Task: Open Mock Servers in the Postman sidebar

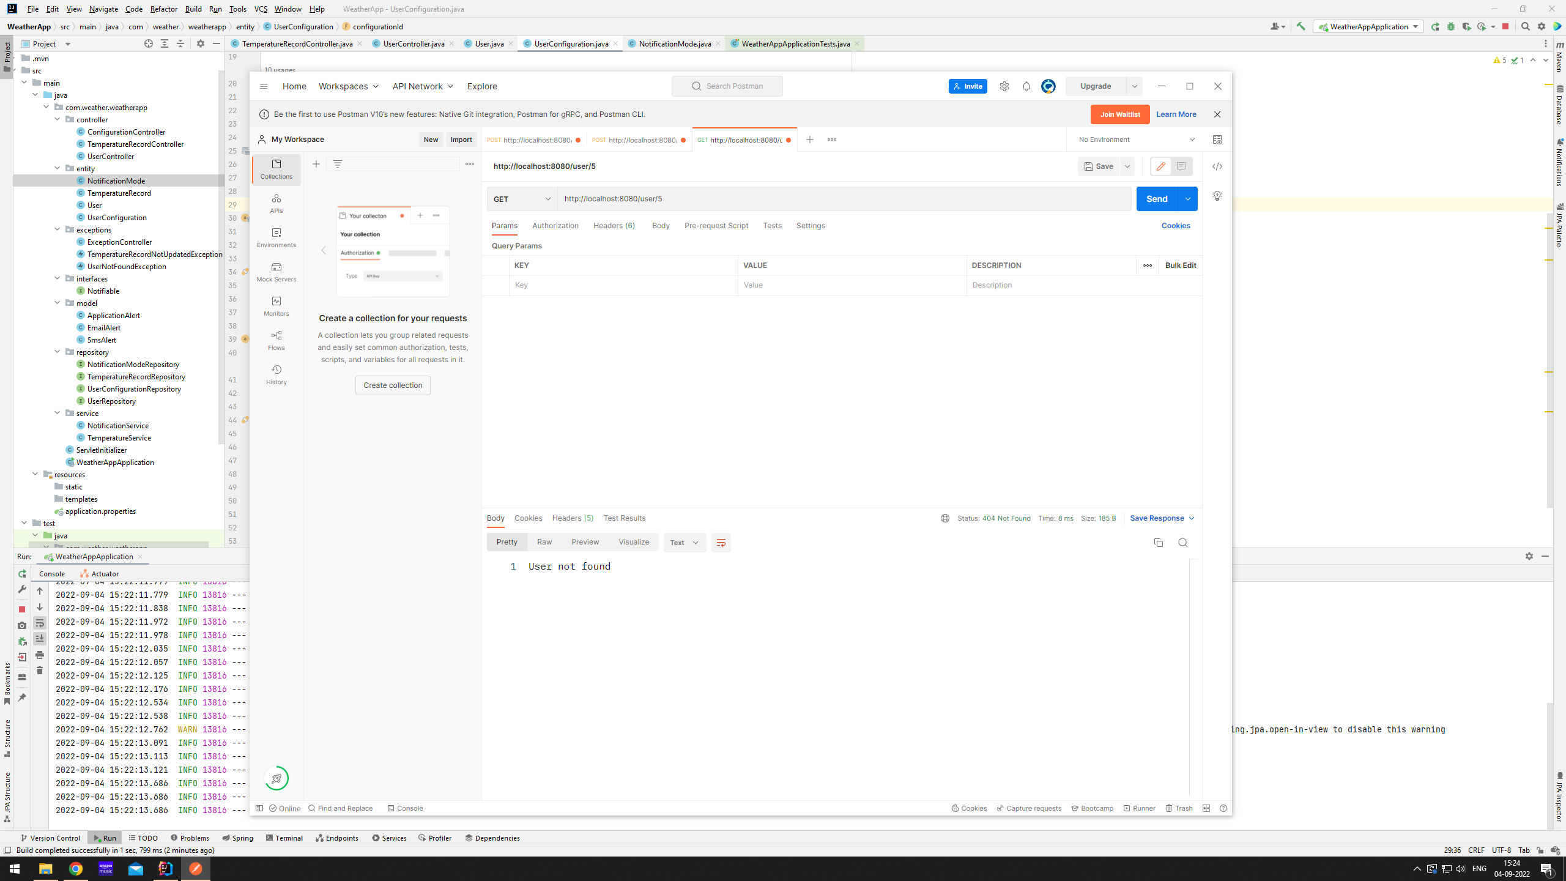Action: point(276,272)
